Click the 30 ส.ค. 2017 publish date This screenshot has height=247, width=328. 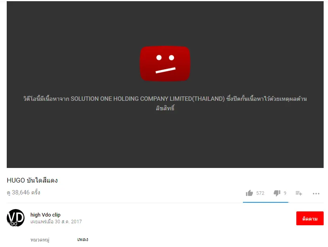[68, 221]
